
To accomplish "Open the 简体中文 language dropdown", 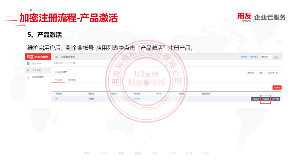I will (266, 57).
